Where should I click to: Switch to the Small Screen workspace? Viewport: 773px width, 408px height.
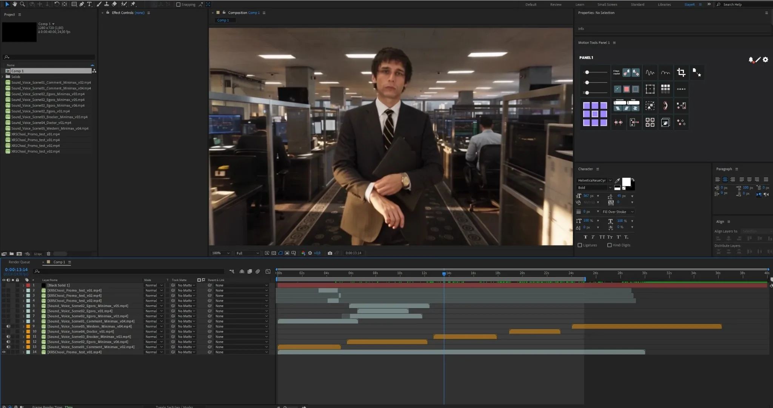click(x=607, y=5)
